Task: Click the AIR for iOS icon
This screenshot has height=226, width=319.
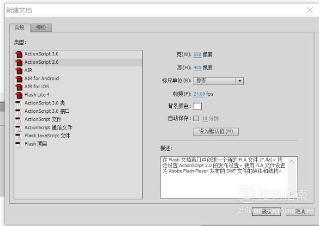Action: pos(19,87)
